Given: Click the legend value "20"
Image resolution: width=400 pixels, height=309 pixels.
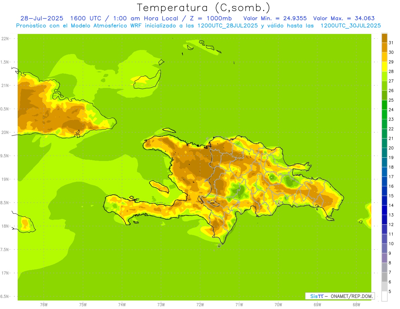Looking at the screenshot, I should [x=391, y=148].
